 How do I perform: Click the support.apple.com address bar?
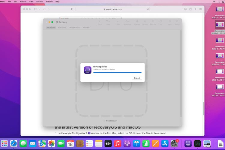[x=112, y=9]
